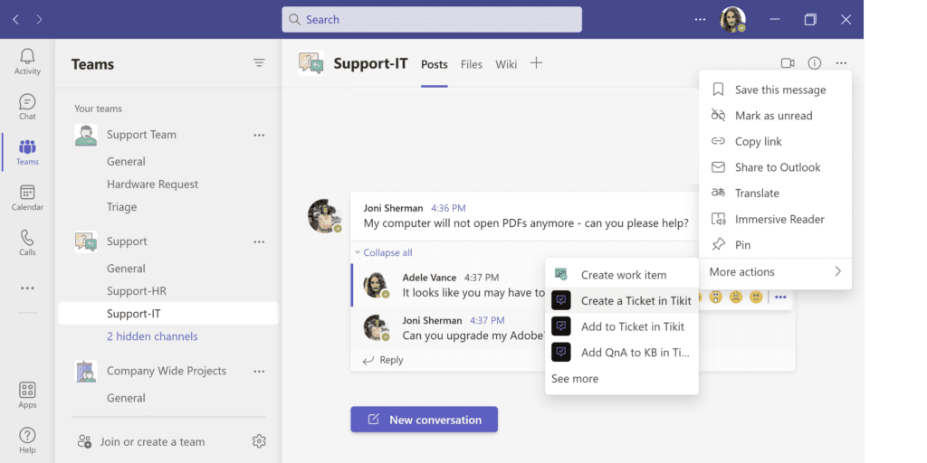
Task: Click Joni Sherman's avatar on 4:36 PM post
Action: (x=325, y=216)
